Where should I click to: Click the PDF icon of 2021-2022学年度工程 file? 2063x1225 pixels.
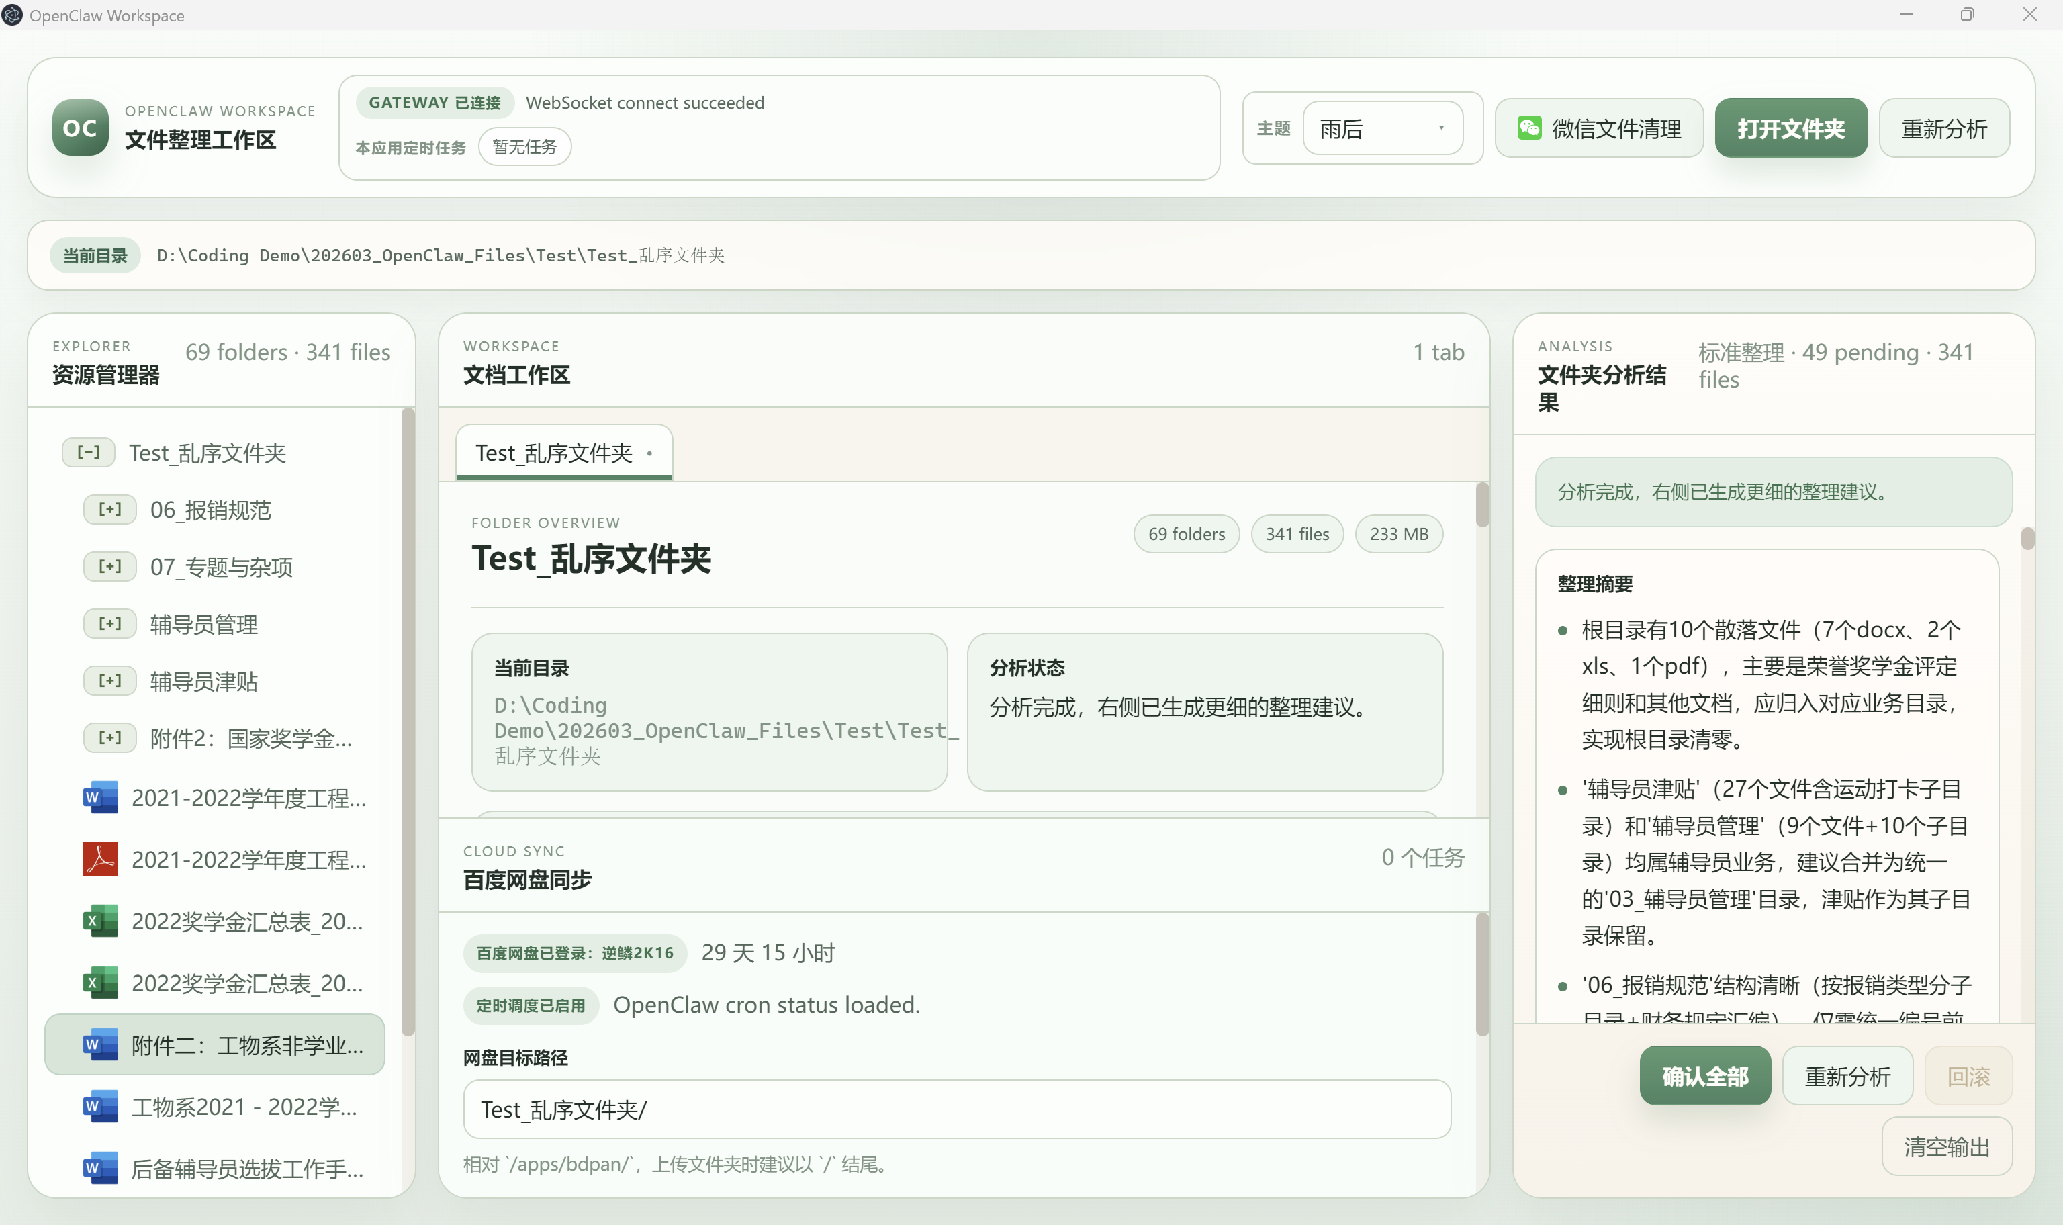(100, 860)
